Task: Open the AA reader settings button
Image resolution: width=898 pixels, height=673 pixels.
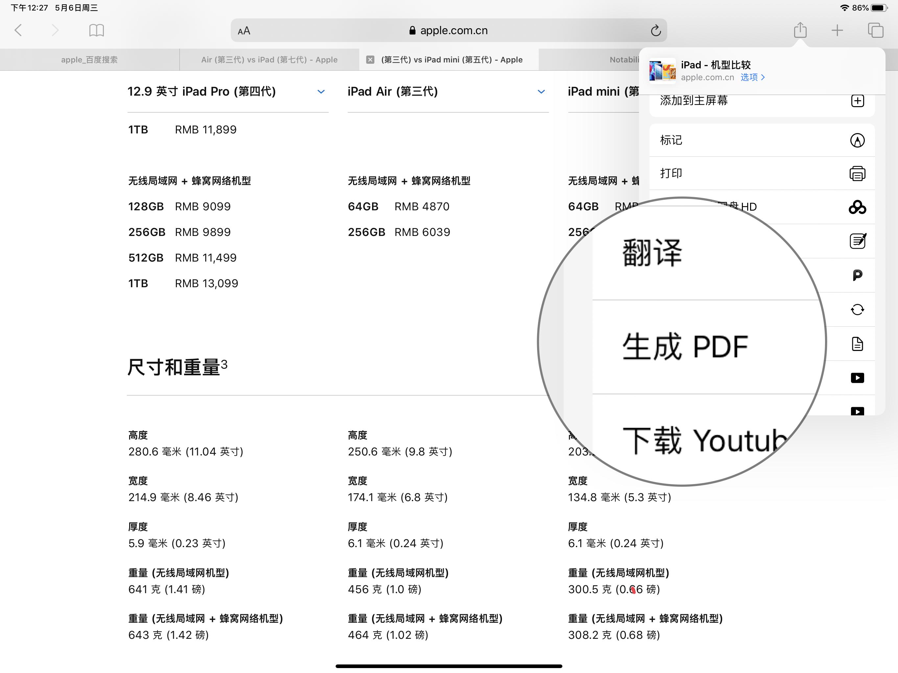Action: [244, 31]
